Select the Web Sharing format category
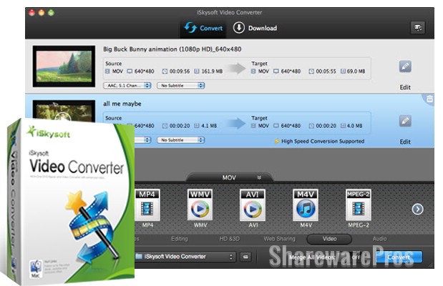Screen dimensions: 443x286 tap(279, 239)
